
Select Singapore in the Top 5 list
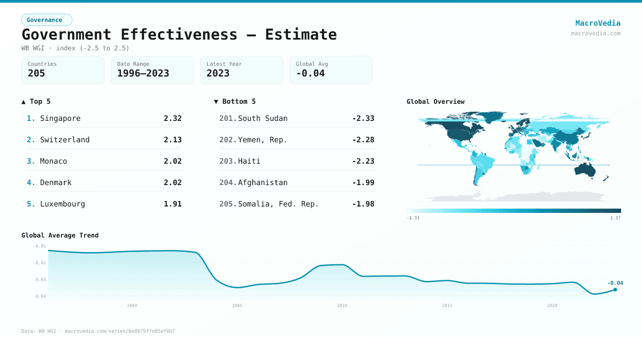point(104,118)
